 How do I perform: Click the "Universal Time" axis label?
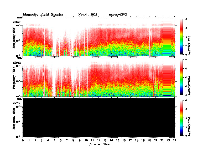coord(99,144)
